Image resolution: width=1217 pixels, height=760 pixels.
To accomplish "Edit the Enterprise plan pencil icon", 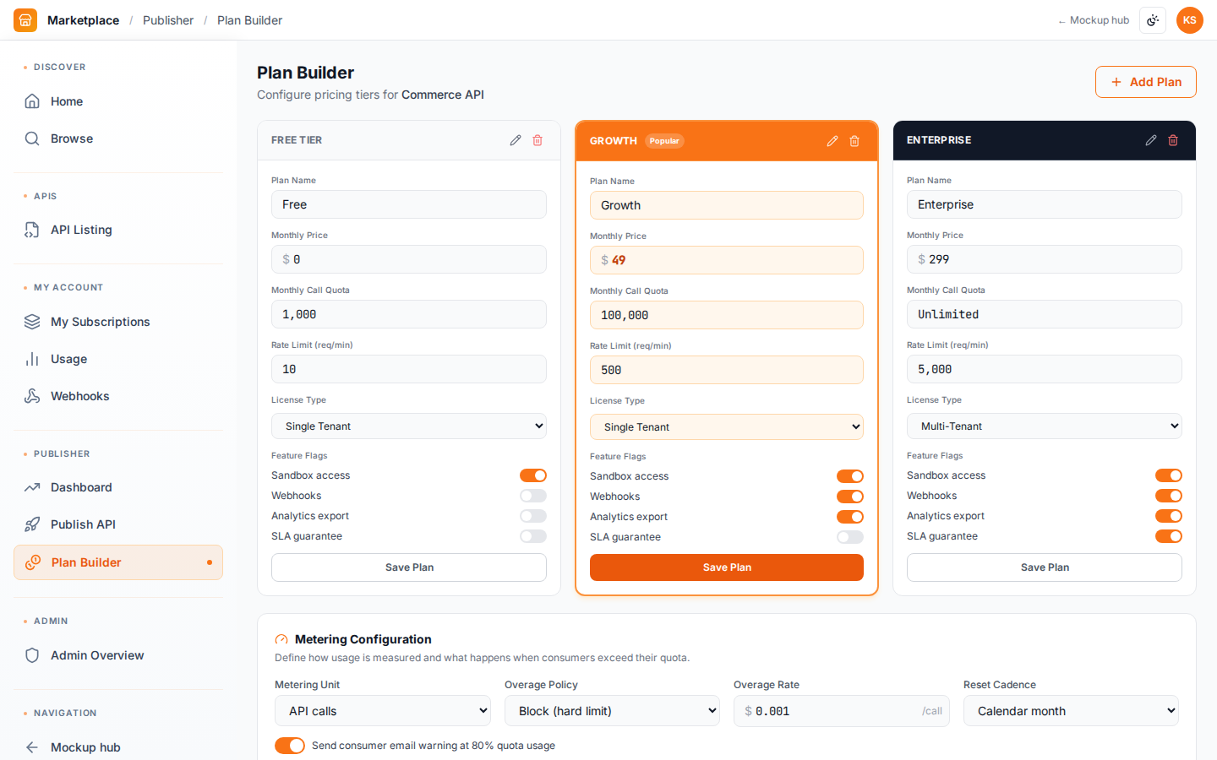I will (1151, 140).
